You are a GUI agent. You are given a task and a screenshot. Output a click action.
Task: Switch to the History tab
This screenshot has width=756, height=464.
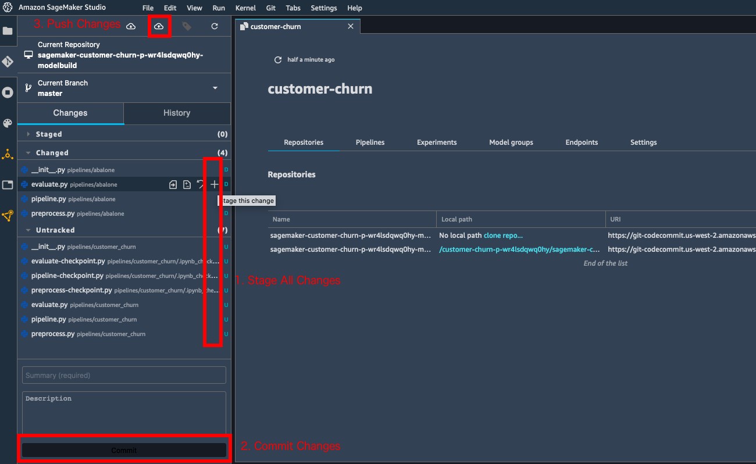tap(177, 113)
